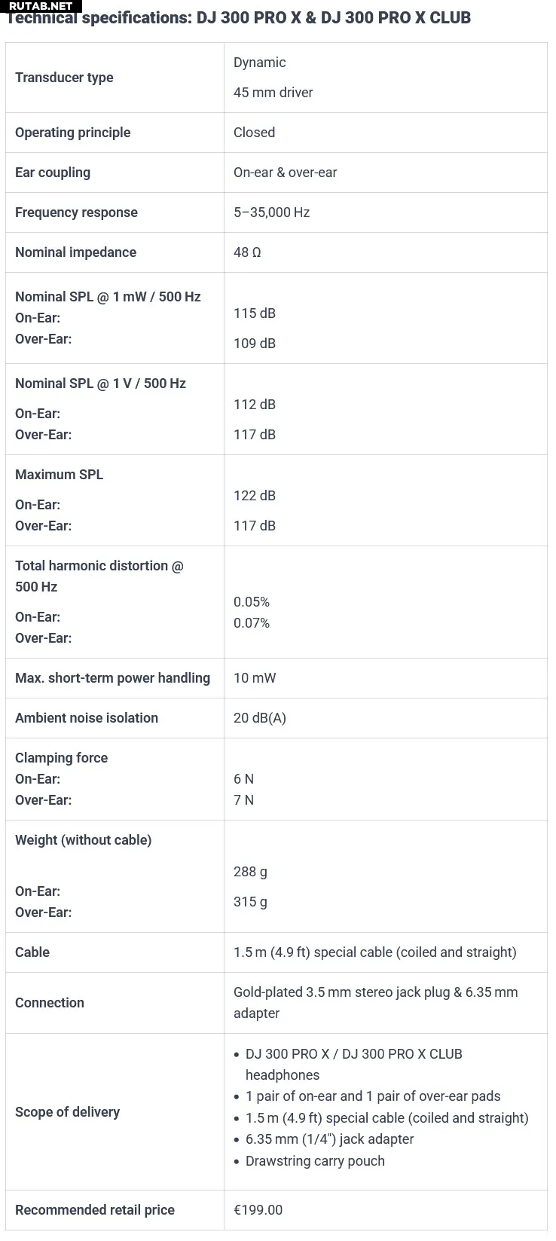Click Nominal SPL @ 1 V label

[x=100, y=384]
